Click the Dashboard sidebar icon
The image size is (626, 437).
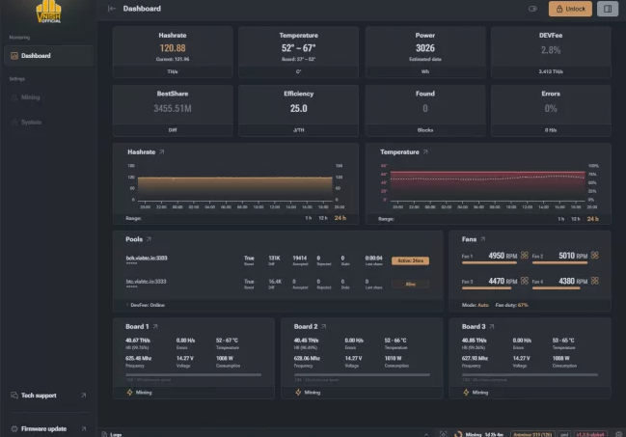(14, 56)
